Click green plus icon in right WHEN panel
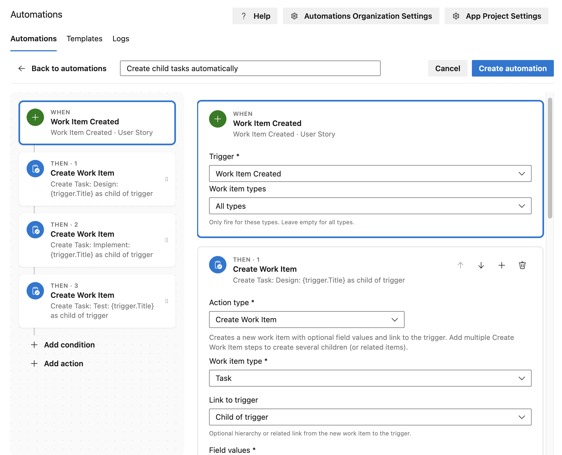The height and width of the screenshot is (455, 562). (218, 119)
